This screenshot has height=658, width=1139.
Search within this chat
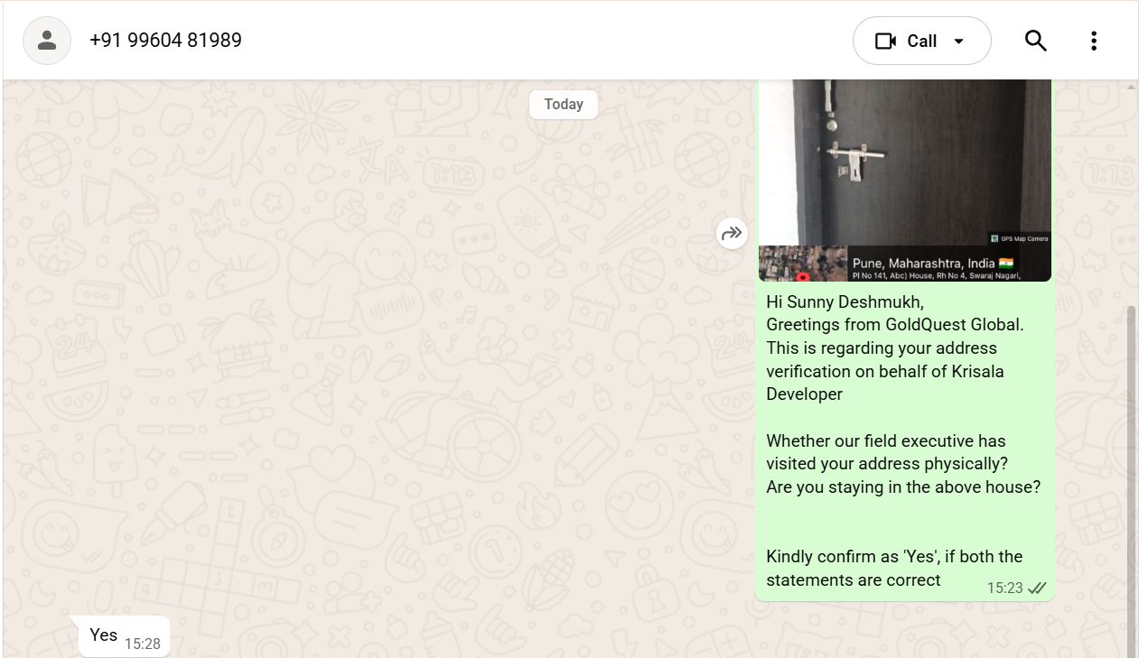point(1035,41)
